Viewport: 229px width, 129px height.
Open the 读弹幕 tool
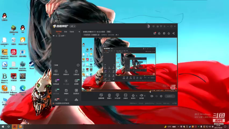76,82
